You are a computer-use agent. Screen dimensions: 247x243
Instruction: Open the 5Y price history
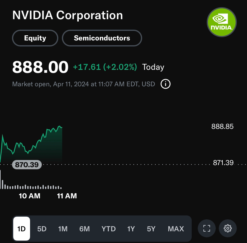click(151, 229)
